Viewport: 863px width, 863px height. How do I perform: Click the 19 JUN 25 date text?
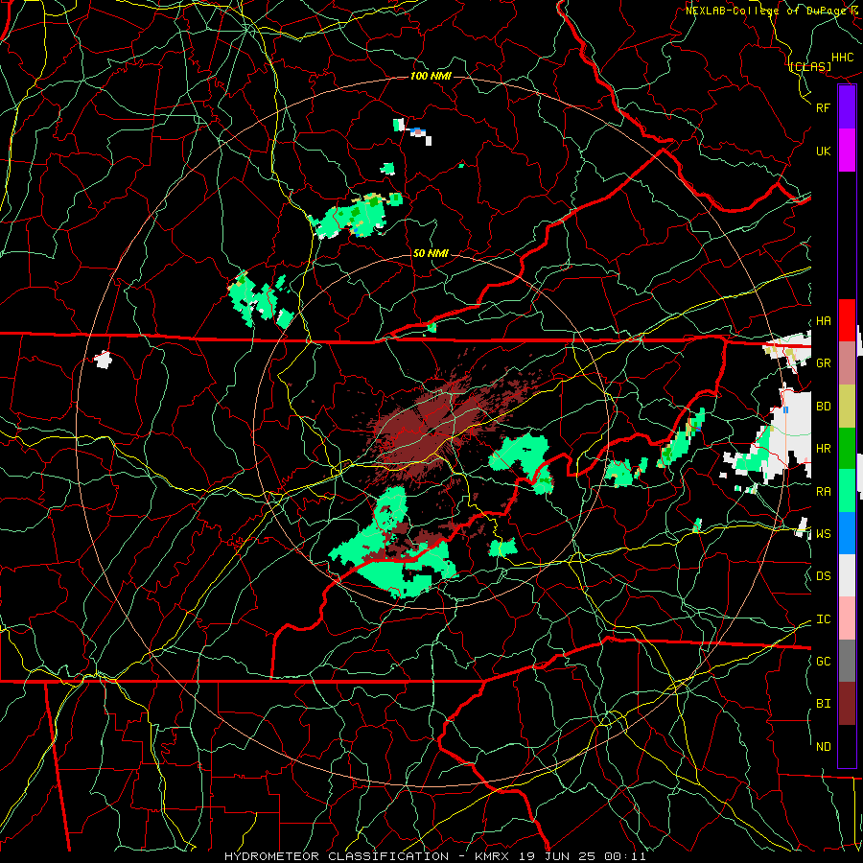coord(557,856)
